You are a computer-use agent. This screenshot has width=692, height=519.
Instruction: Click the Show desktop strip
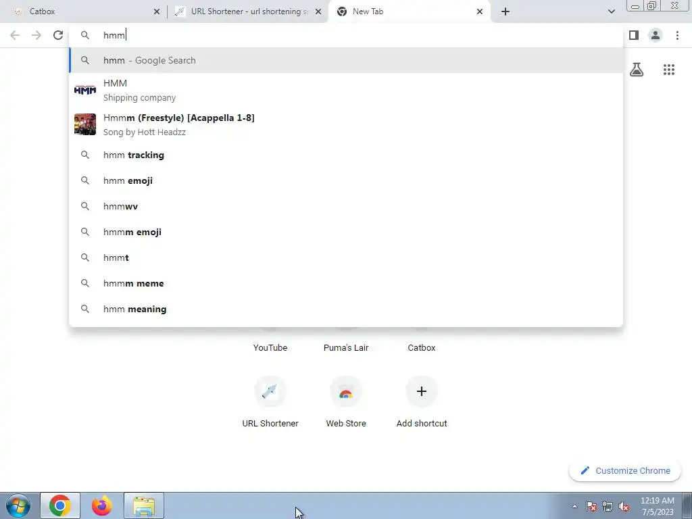(687, 505)
